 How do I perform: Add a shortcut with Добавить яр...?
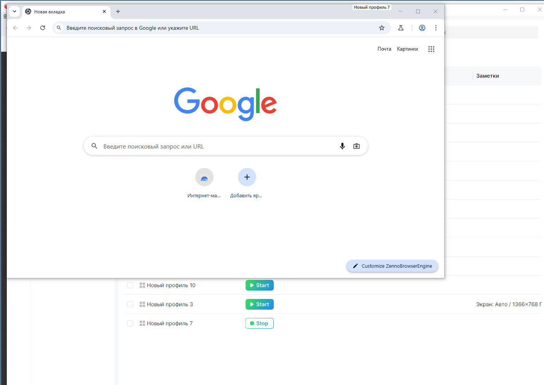247,183
